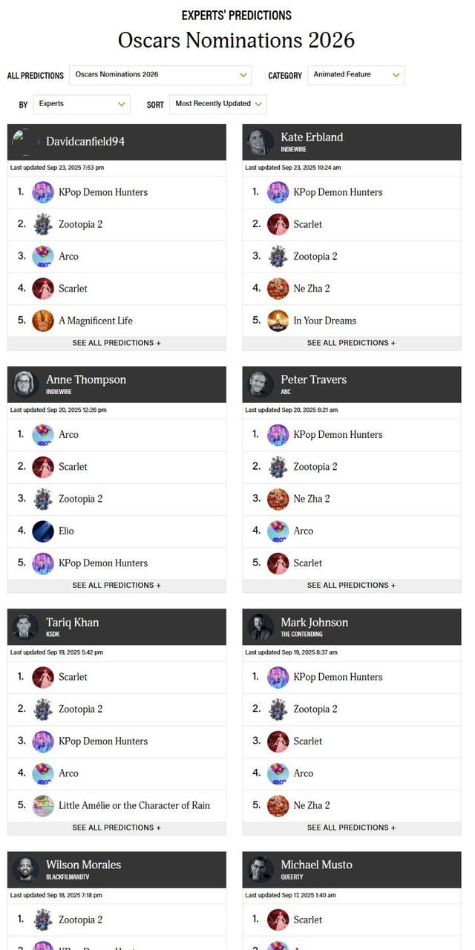The height and width of the screenshot is (950, 475).
Task: Click Anne Thompson's avatar picture
Action: point(26,384)
